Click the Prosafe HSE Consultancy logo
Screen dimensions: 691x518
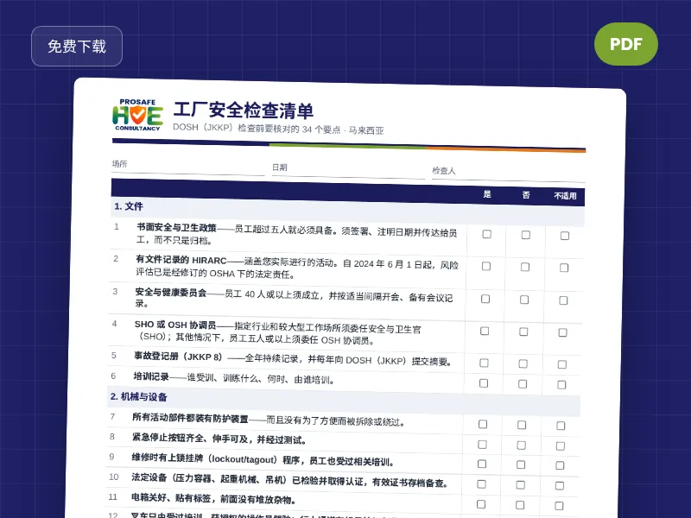[x=137, y=115]
